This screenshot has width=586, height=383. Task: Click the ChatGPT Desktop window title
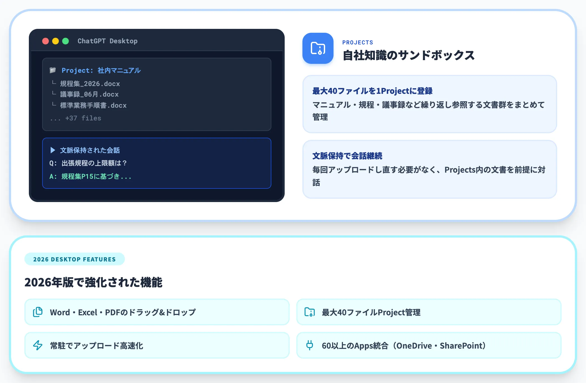(x=107, y=41)
